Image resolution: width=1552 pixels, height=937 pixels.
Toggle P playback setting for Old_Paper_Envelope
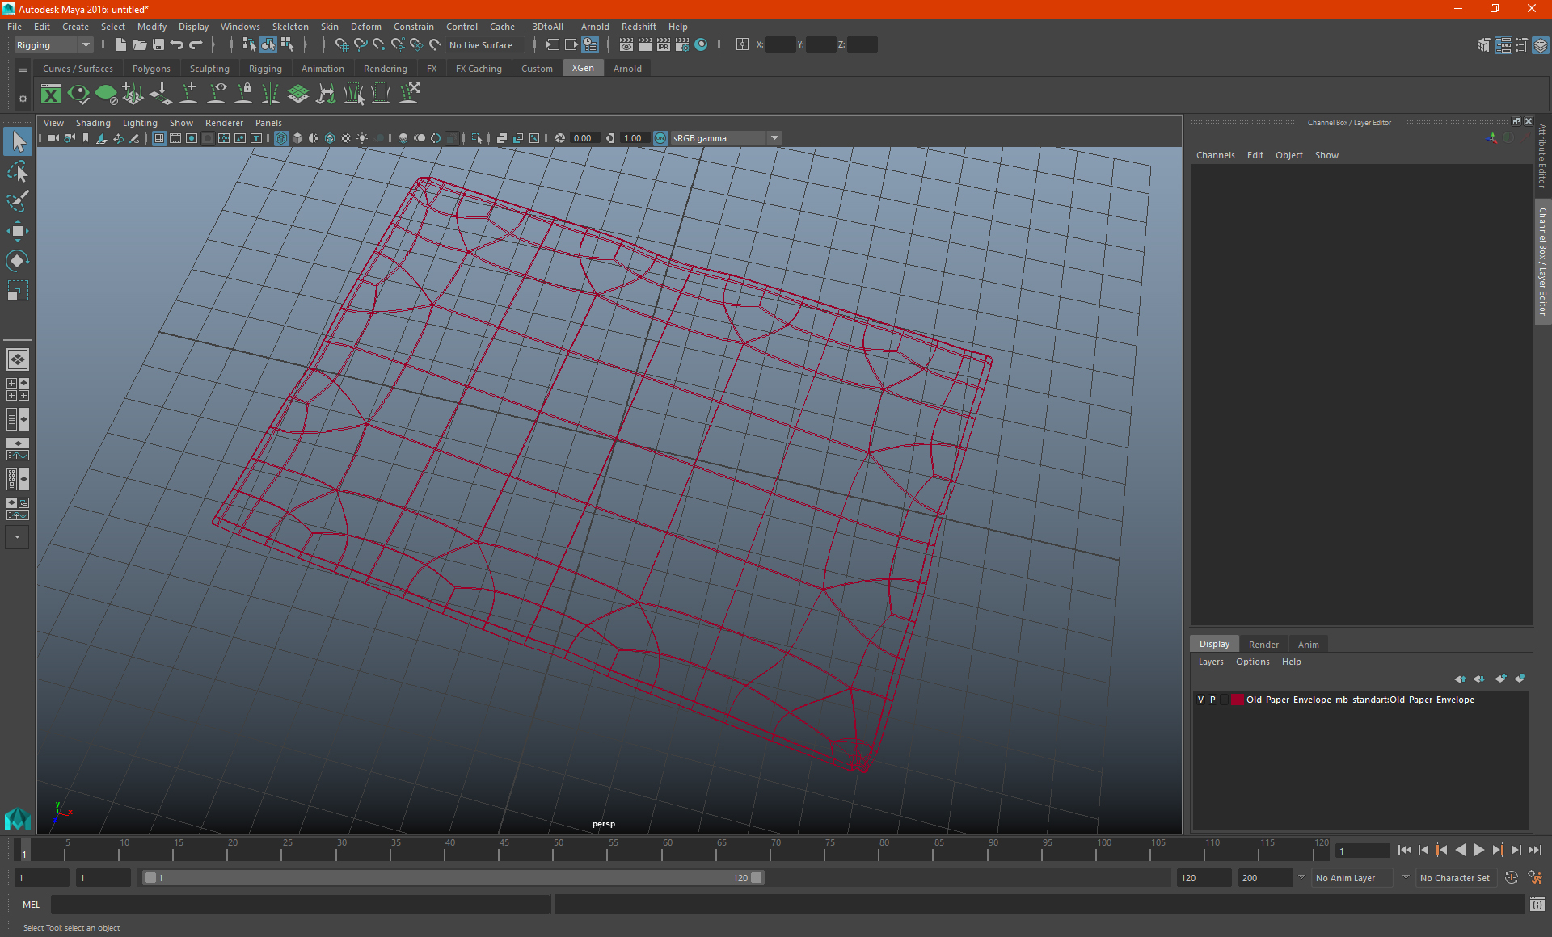click(1212, 699)
